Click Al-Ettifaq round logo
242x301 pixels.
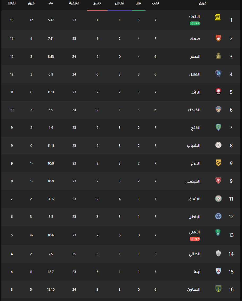218,198
